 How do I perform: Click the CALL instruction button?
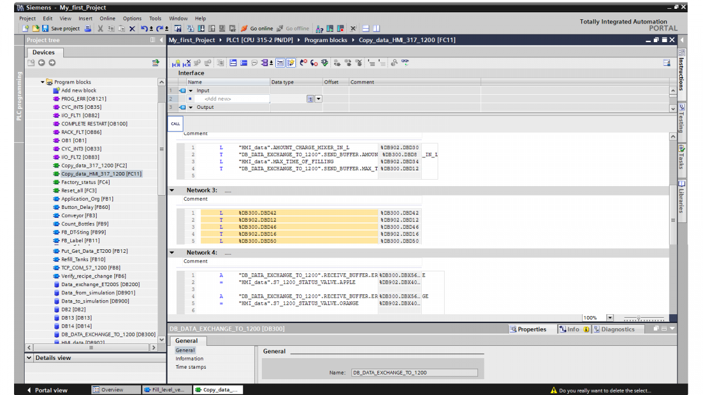[175, 123]
